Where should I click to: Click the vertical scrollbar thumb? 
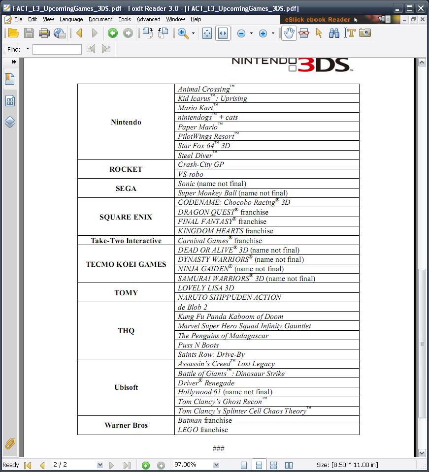(422, 344)
